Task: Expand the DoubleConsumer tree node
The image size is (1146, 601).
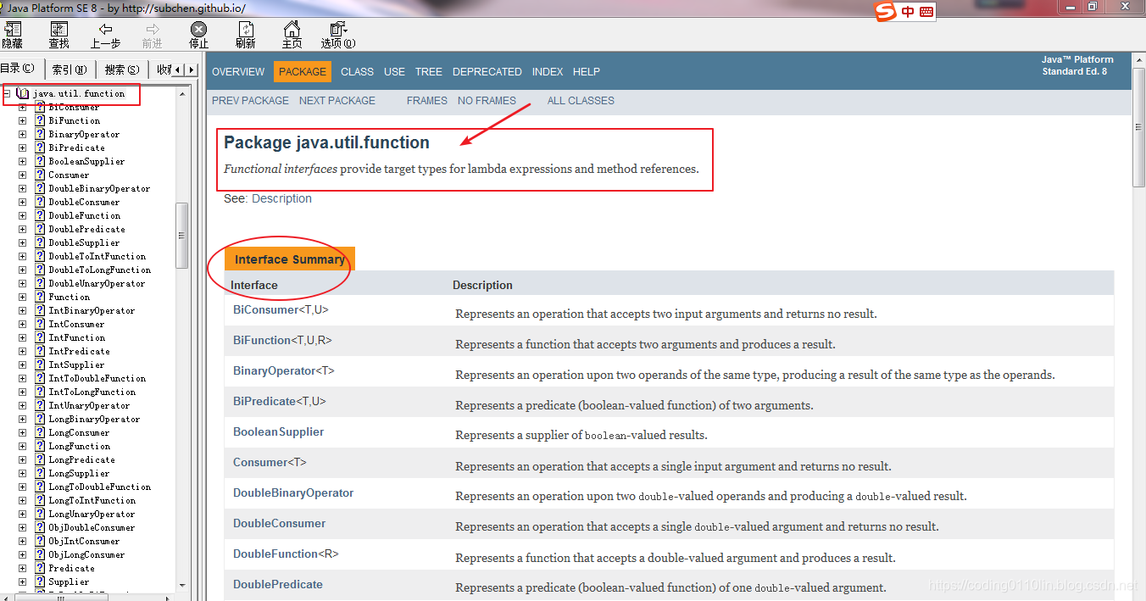Action: [23, 202]
